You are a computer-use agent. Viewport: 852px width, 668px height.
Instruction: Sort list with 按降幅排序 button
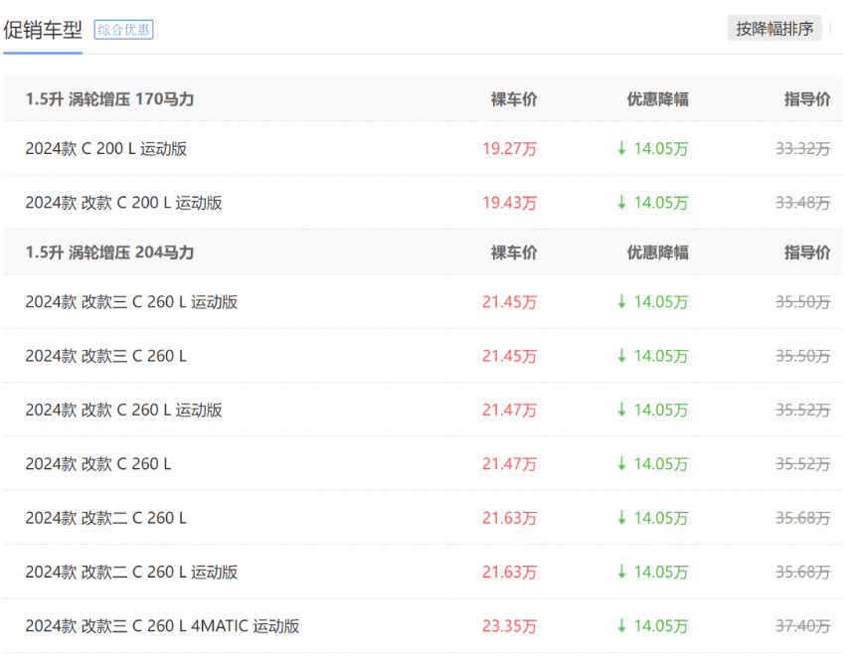tap(774, 29)
